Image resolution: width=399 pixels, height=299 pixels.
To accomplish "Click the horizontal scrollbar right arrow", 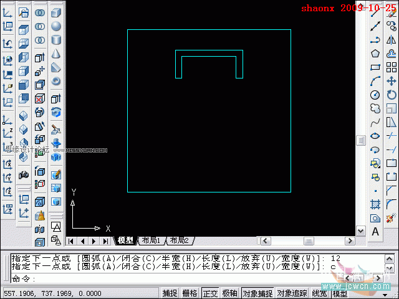I will tap(350, 241).
